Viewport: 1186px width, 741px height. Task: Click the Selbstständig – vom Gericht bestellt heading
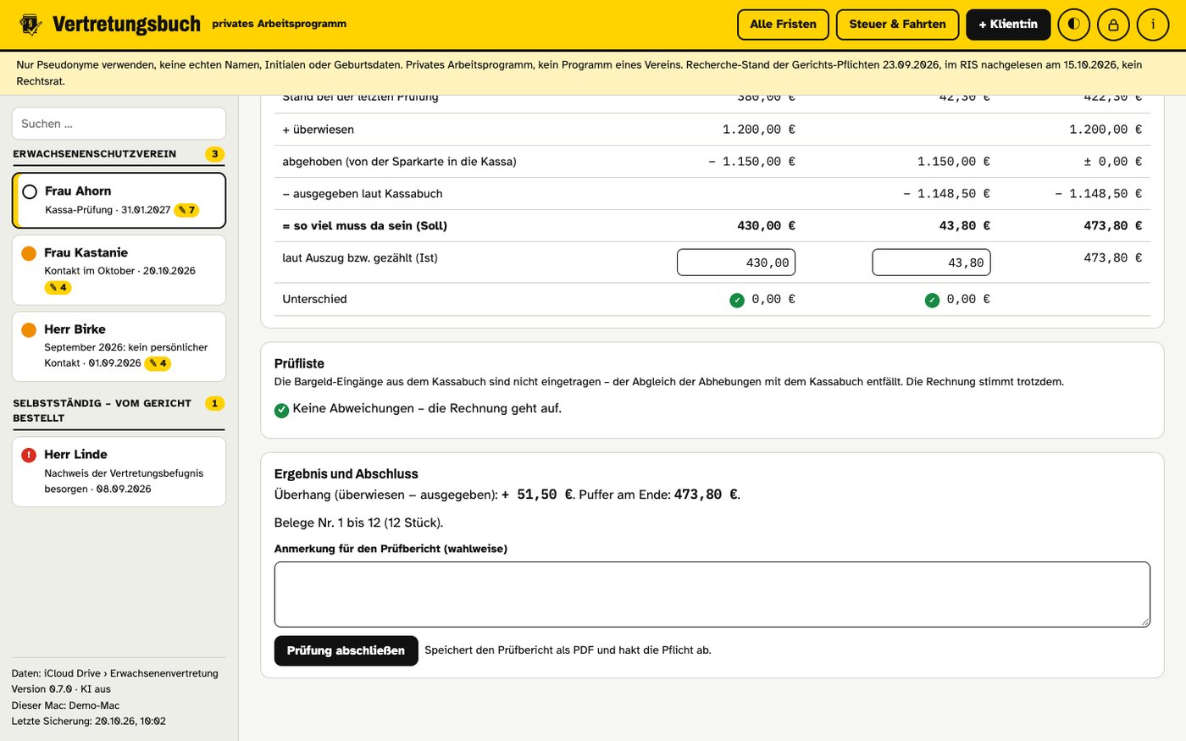[x=102, y=411]
